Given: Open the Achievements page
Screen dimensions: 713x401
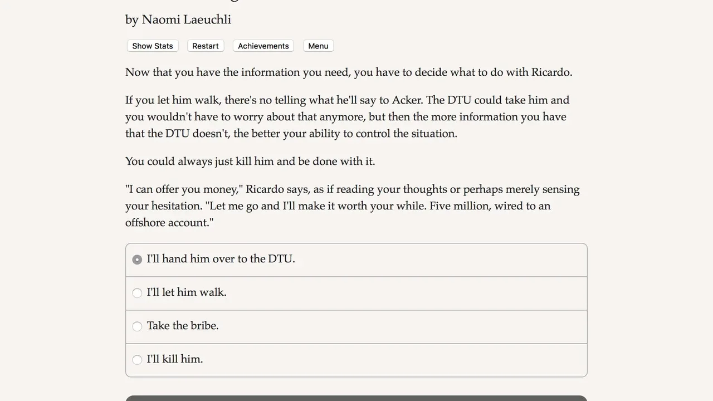Looking at the screenshot, I should point(263,46).
